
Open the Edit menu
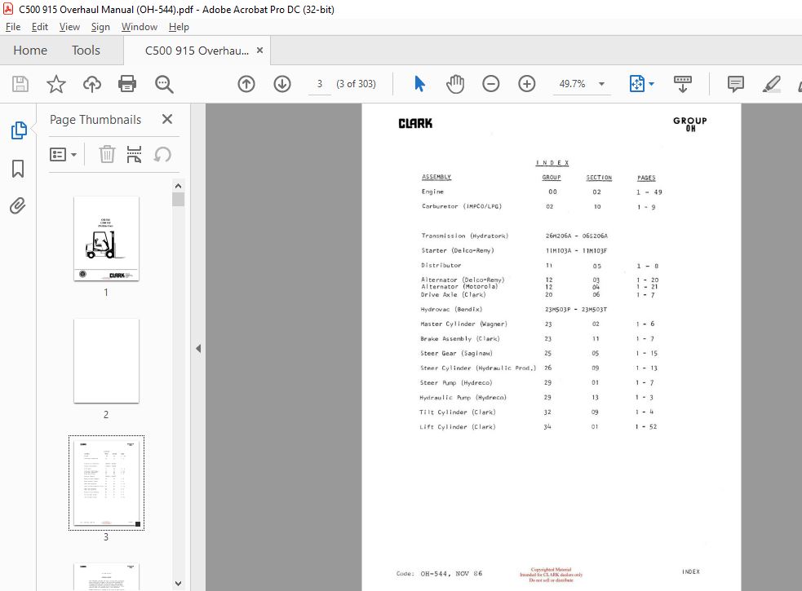[39, 27]
